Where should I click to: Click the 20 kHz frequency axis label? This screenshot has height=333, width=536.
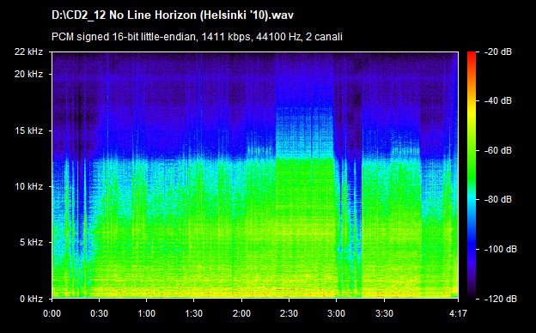28,74
